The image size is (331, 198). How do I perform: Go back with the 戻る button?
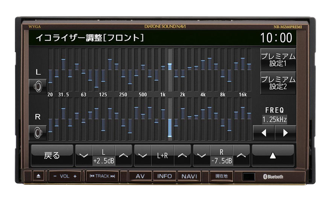coord(52,156)
